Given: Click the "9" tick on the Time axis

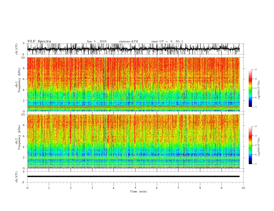Looking at the screenshot, I should (x=221, y=188).
